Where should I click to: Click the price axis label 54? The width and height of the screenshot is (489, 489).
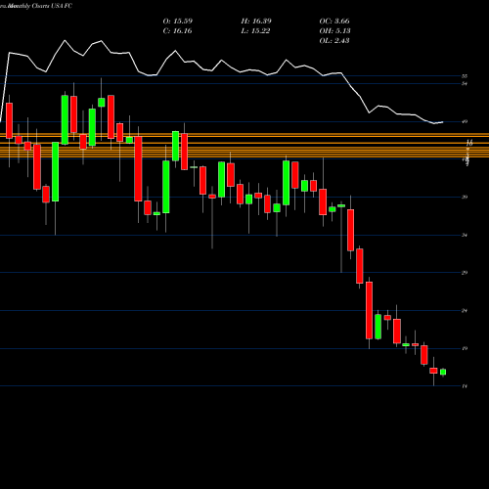(465, 84)
